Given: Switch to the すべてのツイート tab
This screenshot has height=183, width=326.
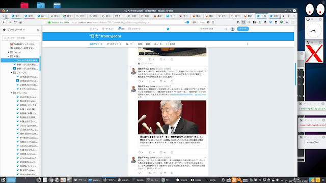Looking at the screenshot, I should pos(114,44).
